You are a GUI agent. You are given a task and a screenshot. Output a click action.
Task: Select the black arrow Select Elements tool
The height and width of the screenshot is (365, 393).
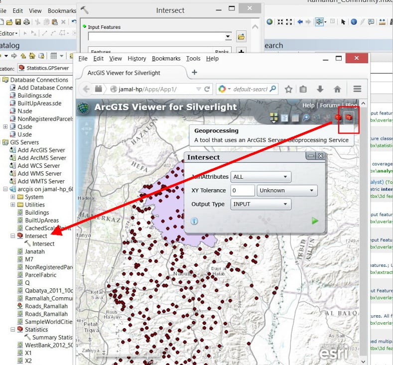[343, 22]
